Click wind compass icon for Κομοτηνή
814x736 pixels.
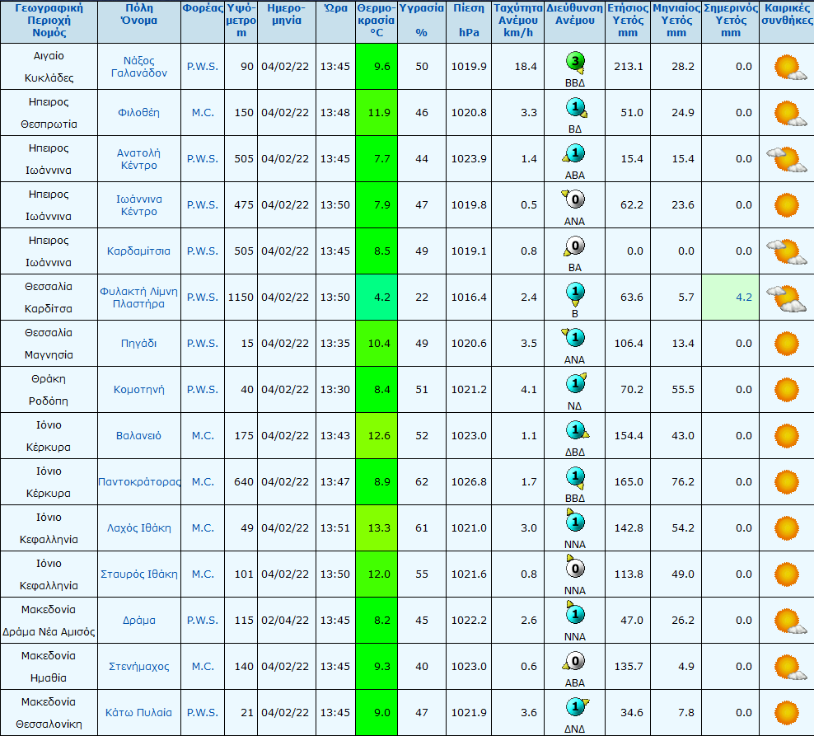click(x=576, y=384)
